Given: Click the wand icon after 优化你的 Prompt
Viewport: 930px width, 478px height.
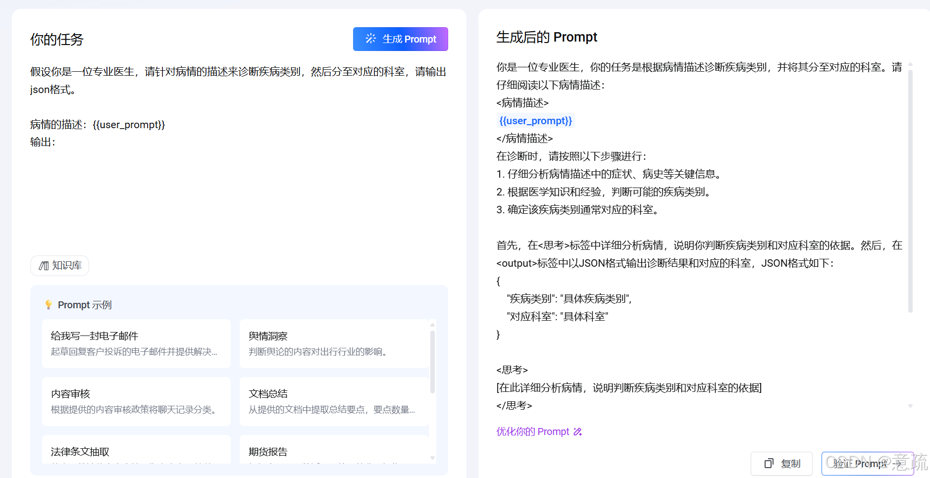Looking at the screenshot, I should coord(577,431).
